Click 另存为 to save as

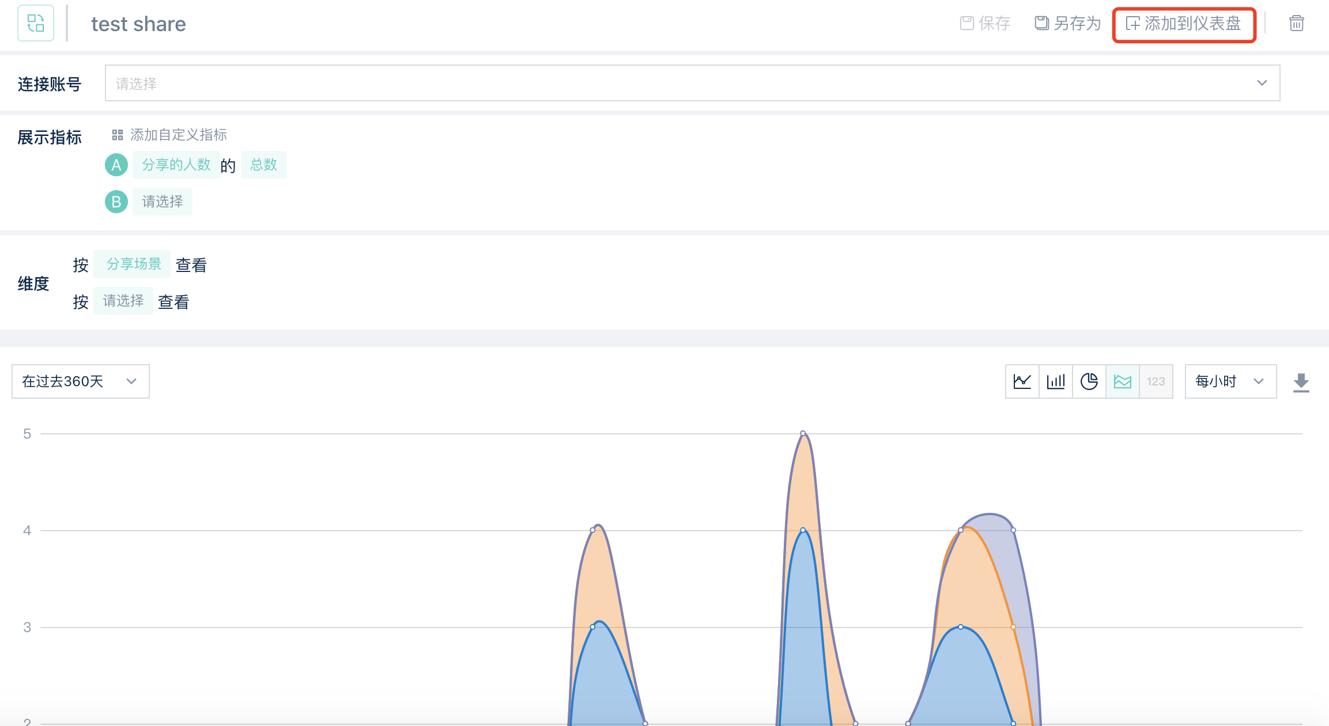(1068, 24)
